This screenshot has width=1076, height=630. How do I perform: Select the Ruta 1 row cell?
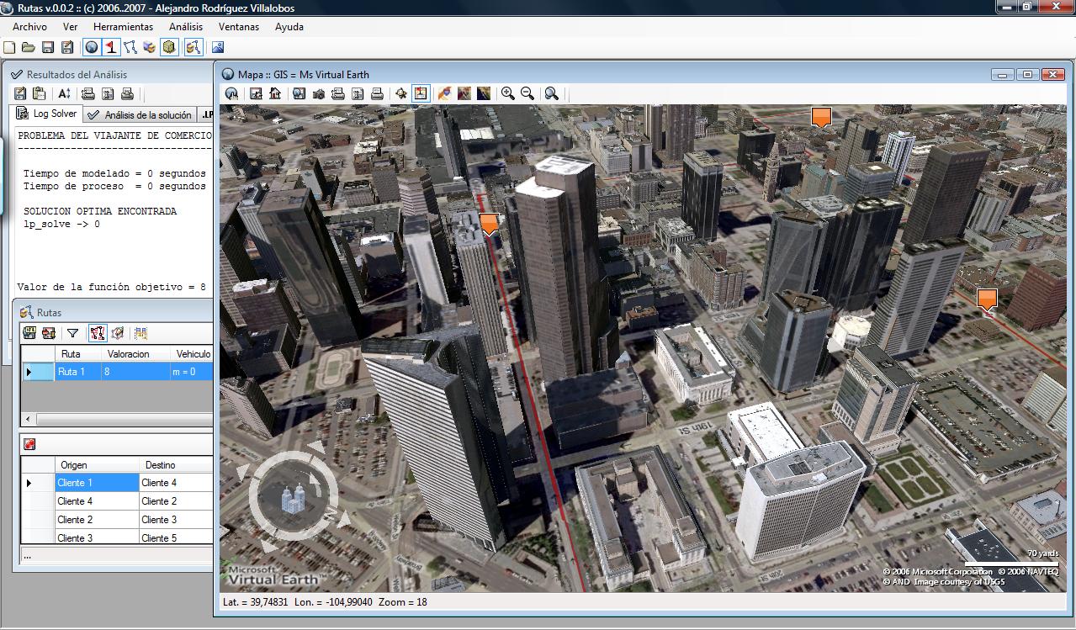point(77,372)
